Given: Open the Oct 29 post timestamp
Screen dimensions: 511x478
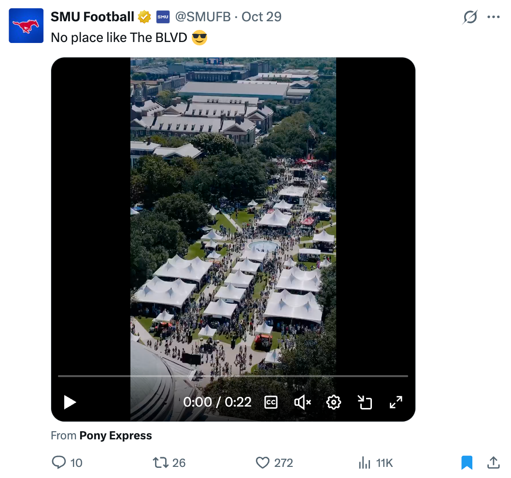Looking at the screenshot, I should (x=261, y=17).
